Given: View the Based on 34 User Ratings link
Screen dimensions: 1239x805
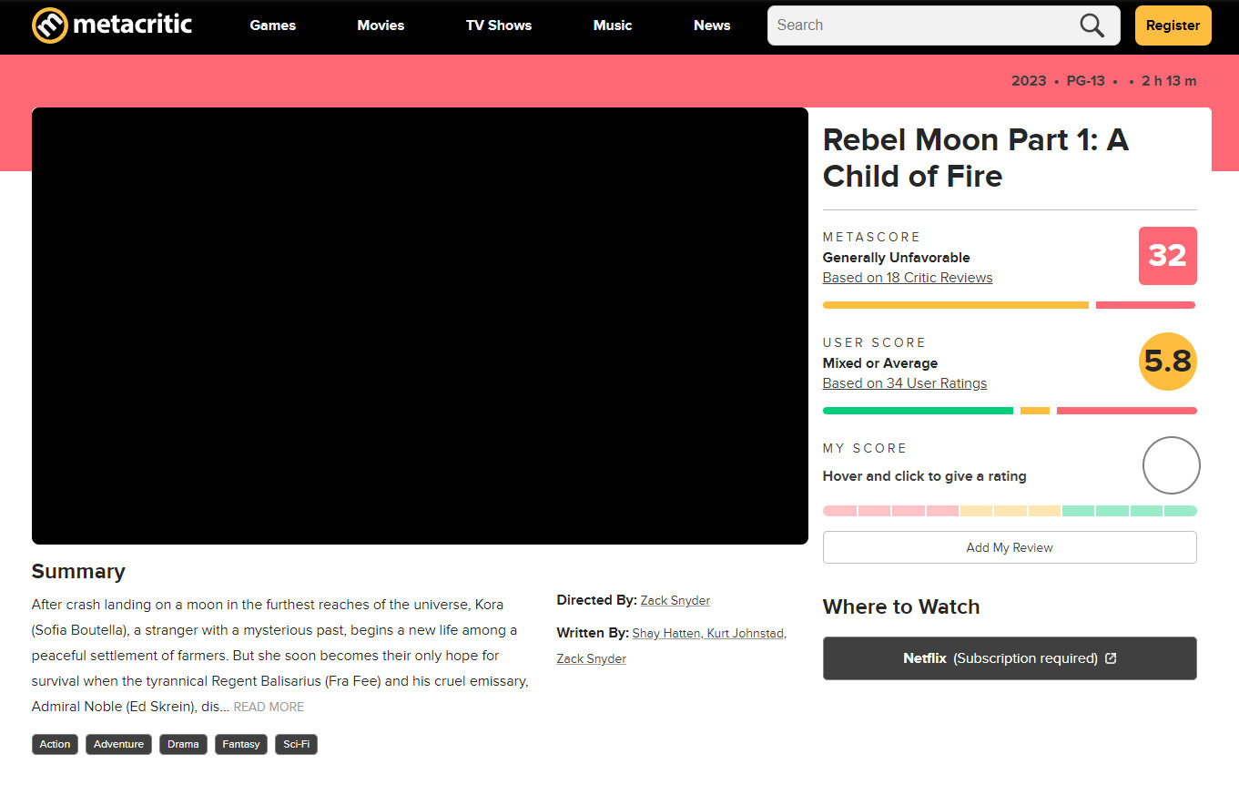Looking at the screenshot, I should pyautogui.click(x=904, y=383).
